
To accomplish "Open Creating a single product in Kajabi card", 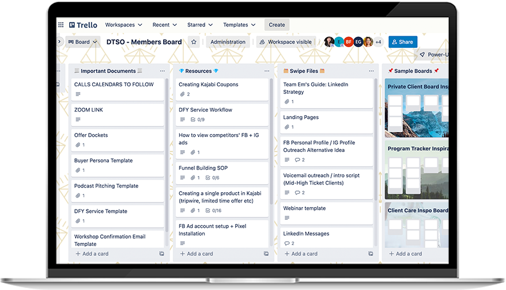I will [222, 202].
